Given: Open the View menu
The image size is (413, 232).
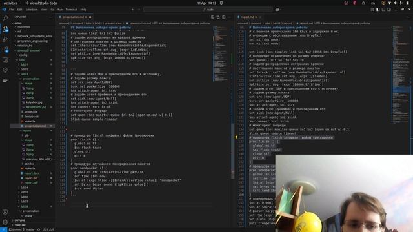Looking at the screenshot, I should tap(44, 10).
